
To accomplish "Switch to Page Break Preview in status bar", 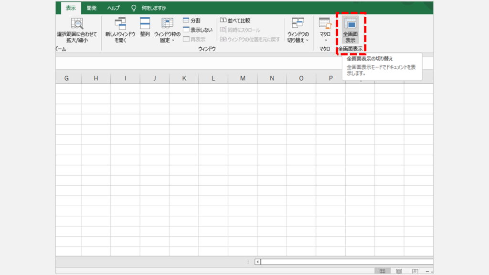I will tap(415, 271).
